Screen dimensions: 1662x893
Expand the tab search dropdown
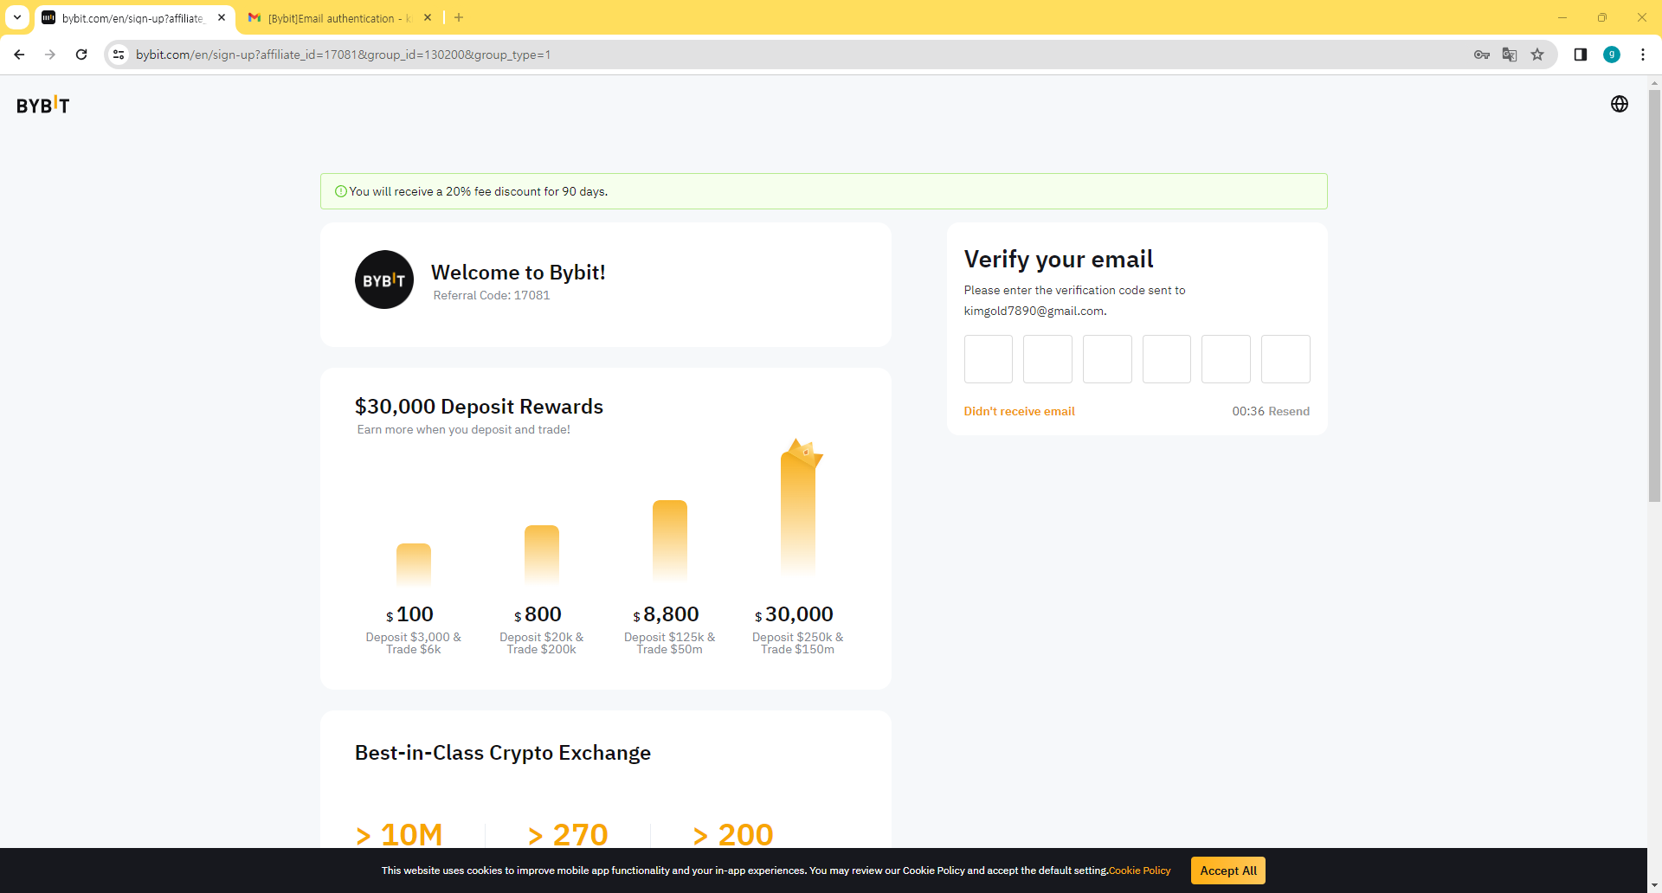tap(16, 17)
